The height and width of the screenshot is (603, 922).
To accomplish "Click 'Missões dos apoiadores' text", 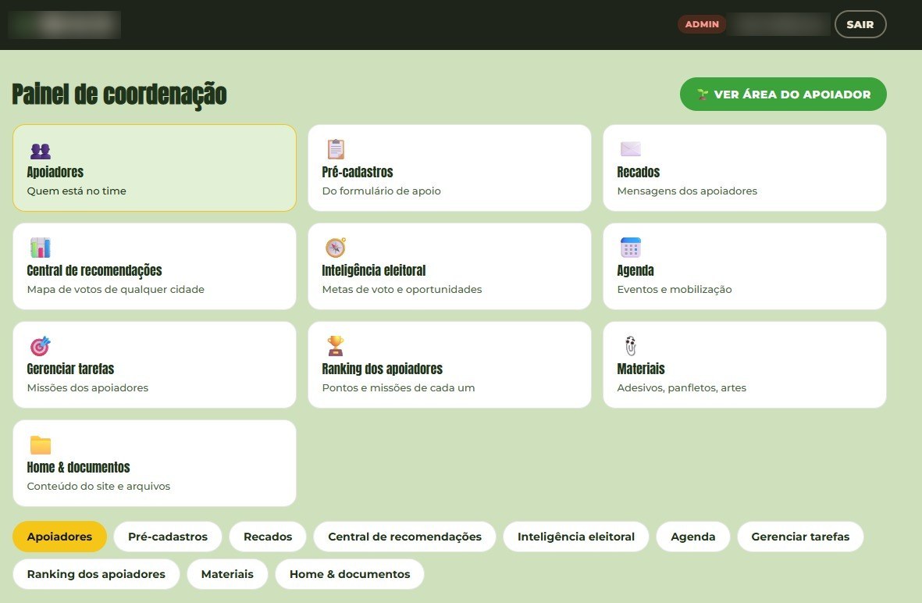I will (87, 387).
